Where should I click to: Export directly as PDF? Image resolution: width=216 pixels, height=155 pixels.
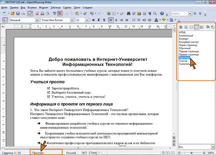(37, 14)
